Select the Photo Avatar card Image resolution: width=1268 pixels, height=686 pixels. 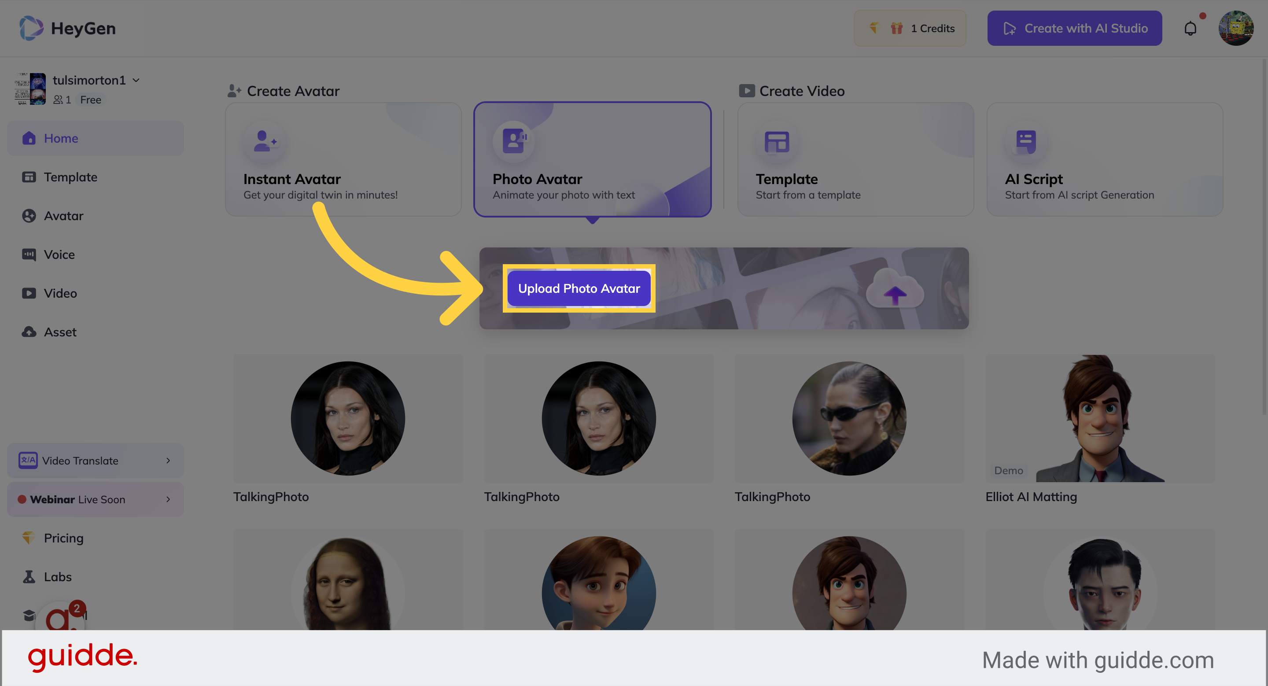593,159
